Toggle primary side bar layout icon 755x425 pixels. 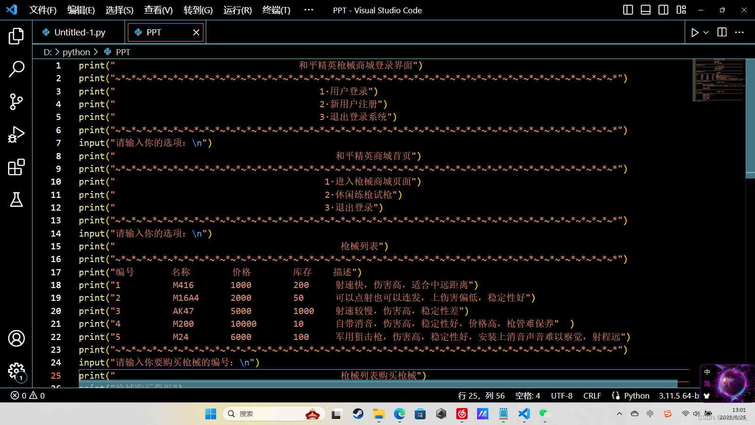pos(628,10)
